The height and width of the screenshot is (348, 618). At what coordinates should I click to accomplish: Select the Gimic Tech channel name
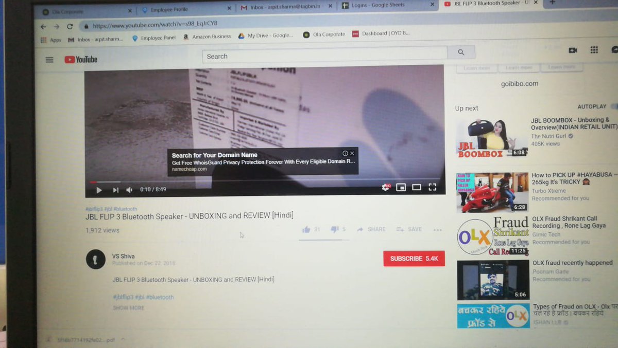[x=547, y=235]
